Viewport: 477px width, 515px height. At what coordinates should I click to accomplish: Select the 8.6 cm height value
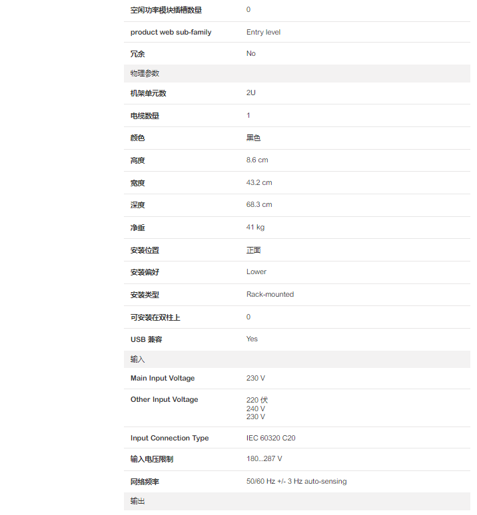pos(257,160)
